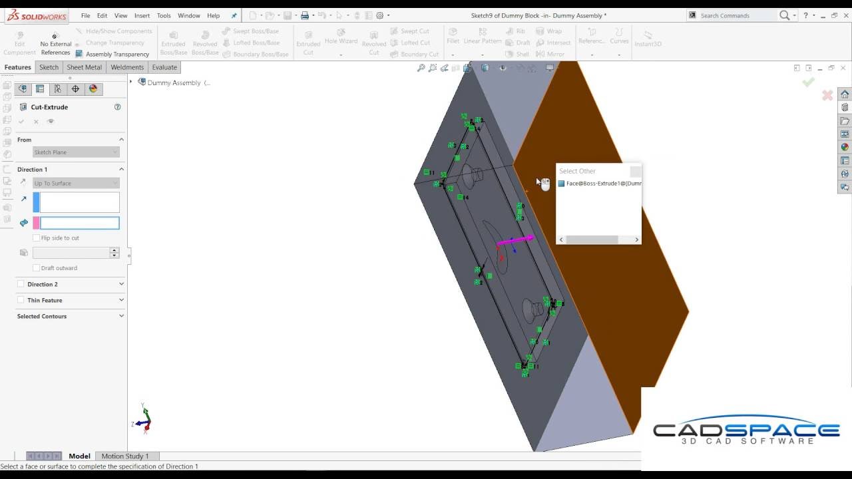Collapse the Direction 1 section chevron
This screenshot has height=479, width=852.
pos(121,169)
